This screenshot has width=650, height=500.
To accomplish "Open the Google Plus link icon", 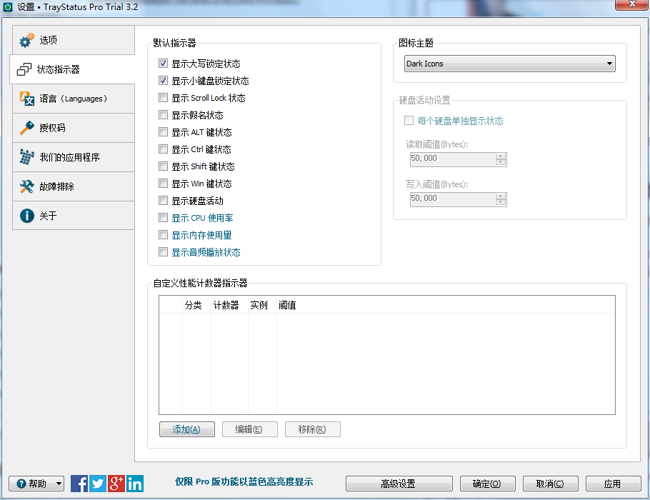I will tap(116, 484).
